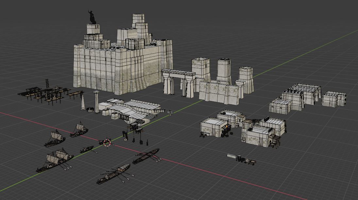Select the rightmost stone tower
The height and width of the screenshot is (200, 358).
pos(246,80)
